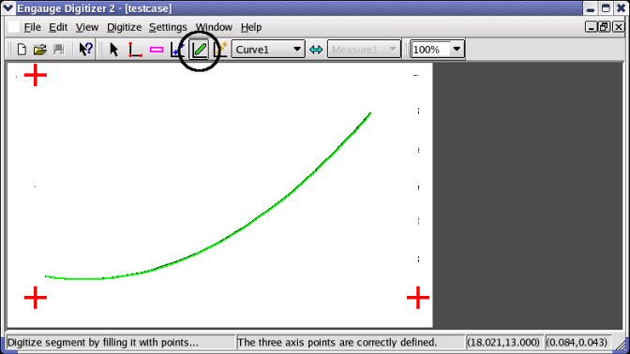Select the red Axis Point tool
Image resolution: width=630 pixels, height=354 pixels.
pyautogui.click(x=135, y=50)
